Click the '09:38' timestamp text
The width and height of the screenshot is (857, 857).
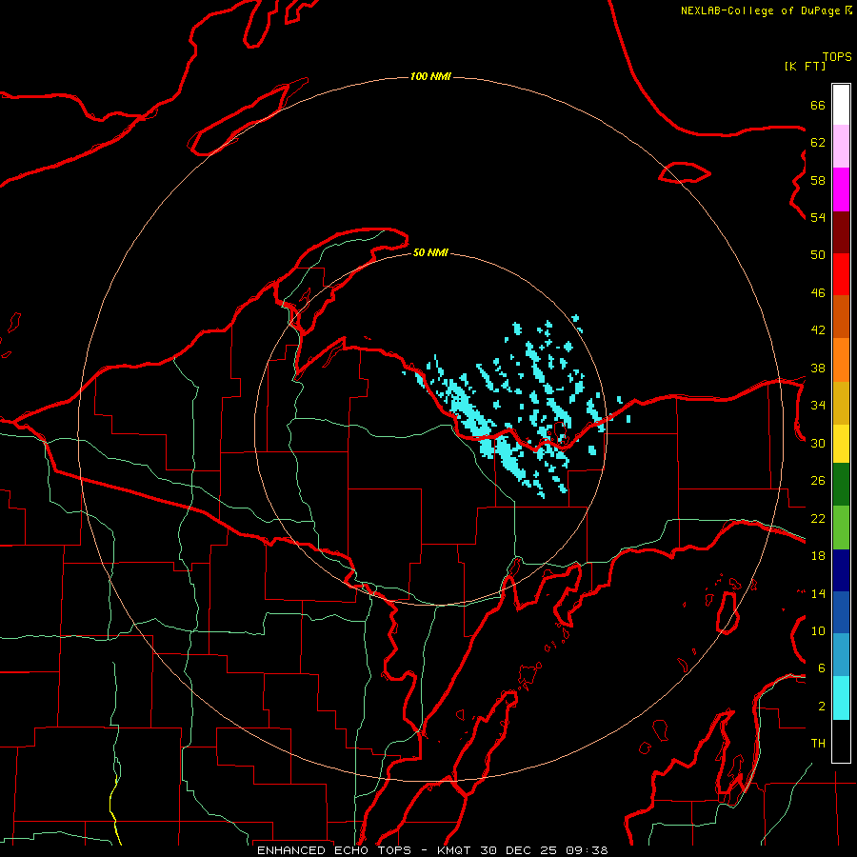tap(586, 850)
